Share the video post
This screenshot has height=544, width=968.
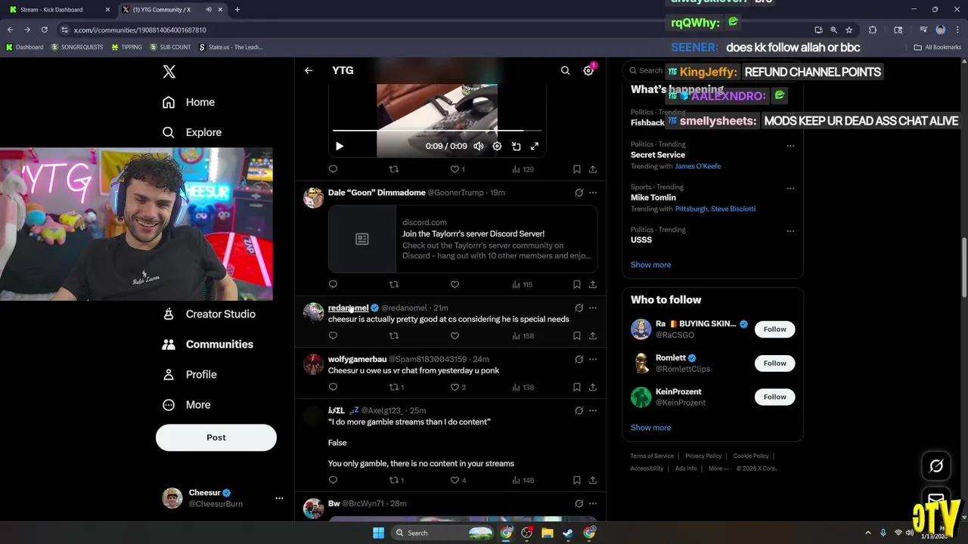[593, 169]
